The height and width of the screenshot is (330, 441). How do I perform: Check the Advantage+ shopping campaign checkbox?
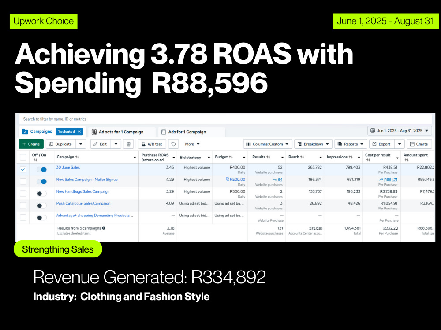click(x=23, y=217)
